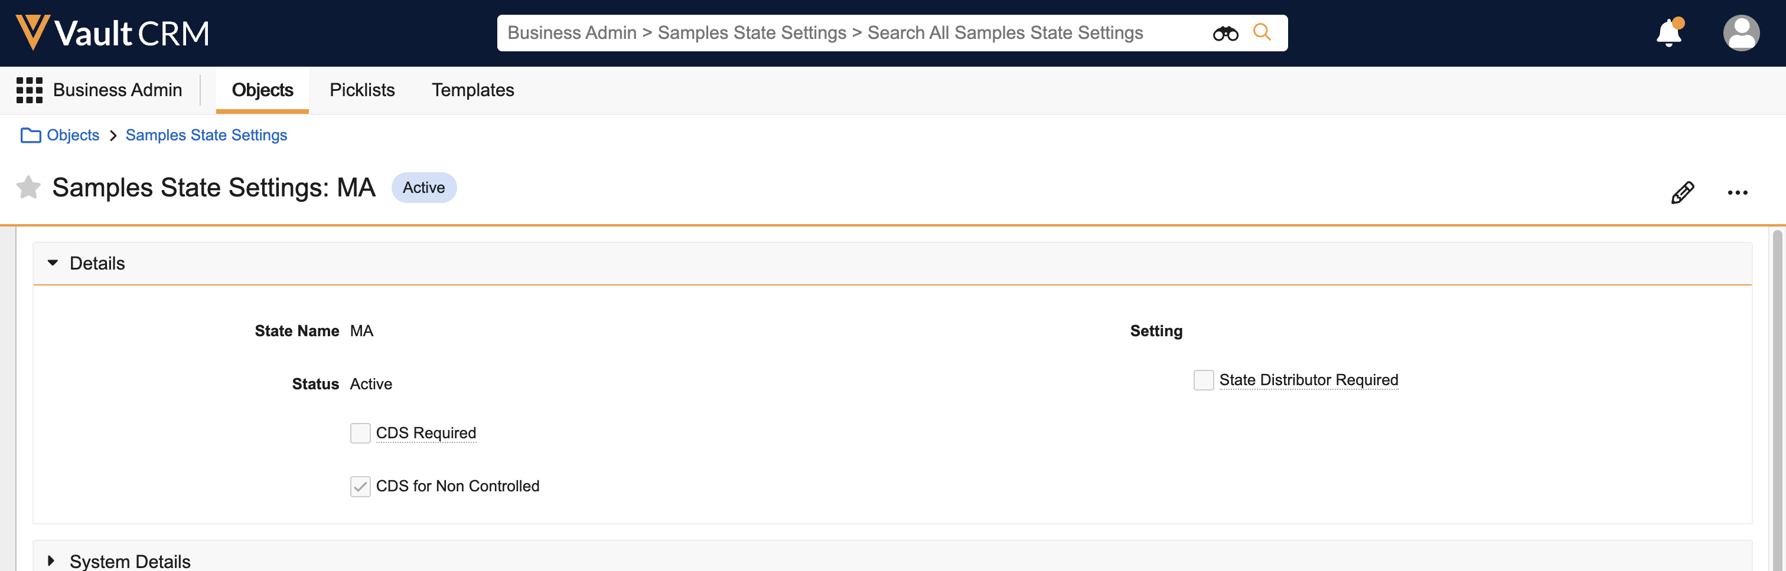Click the search input field
1786x571 pixels.
(x=853, y=33)
